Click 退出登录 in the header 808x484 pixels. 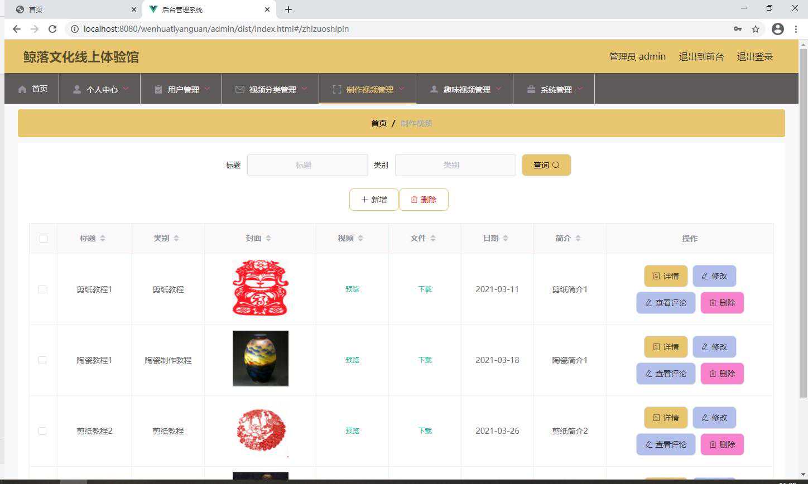tap(755, 56)
